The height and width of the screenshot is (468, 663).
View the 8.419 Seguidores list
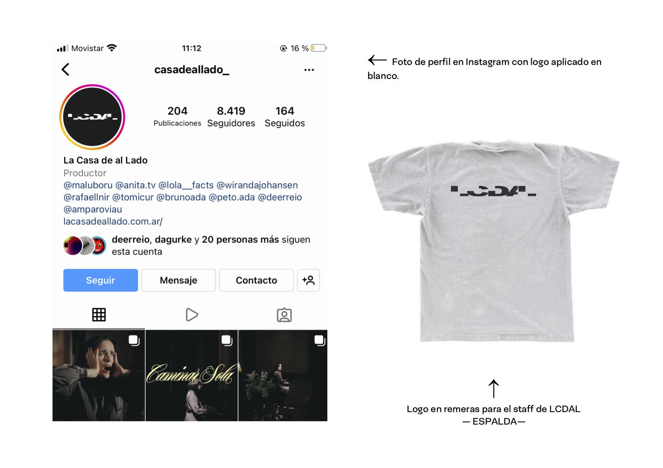click(231, 117)
